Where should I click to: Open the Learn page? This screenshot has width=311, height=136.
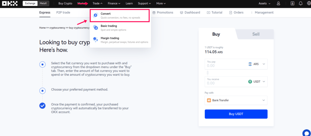(x=129, y=3)
